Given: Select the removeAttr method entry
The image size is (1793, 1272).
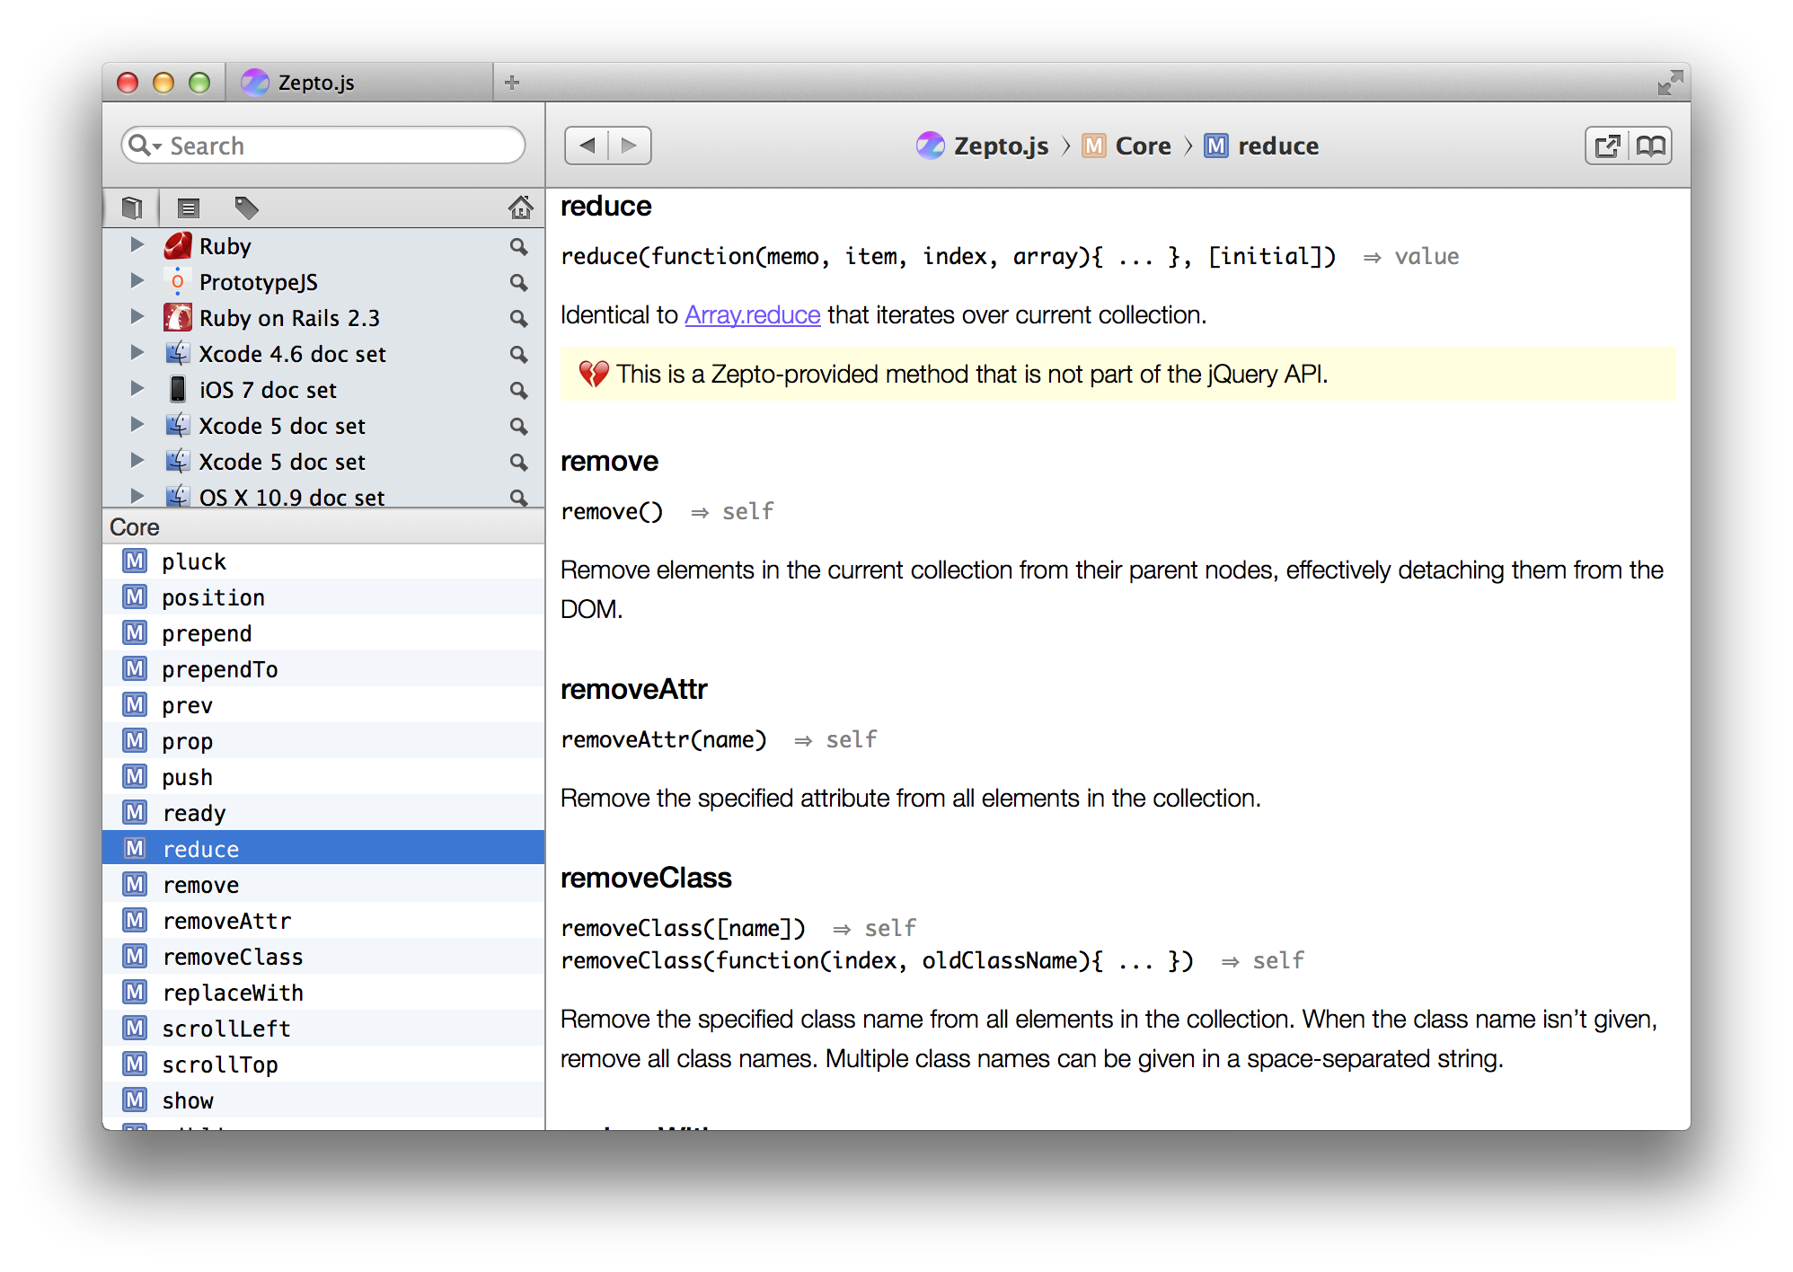Looking at the screenshot, I should click(323, 921).
